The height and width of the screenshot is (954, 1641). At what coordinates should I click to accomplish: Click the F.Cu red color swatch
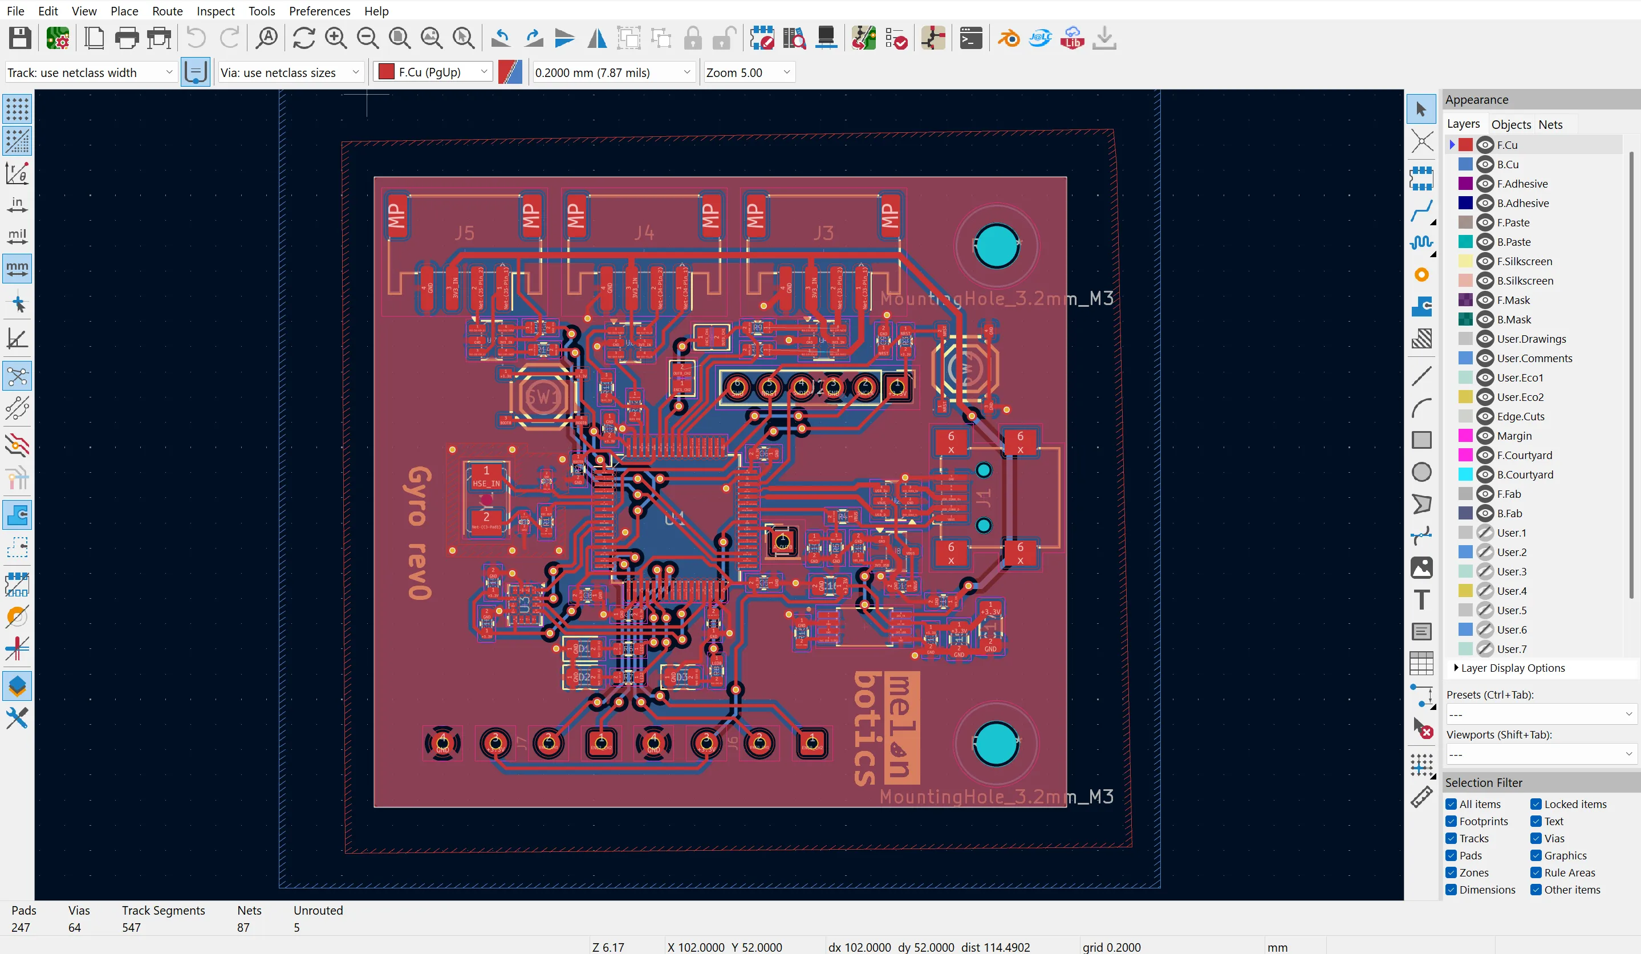coord(1465,145)
